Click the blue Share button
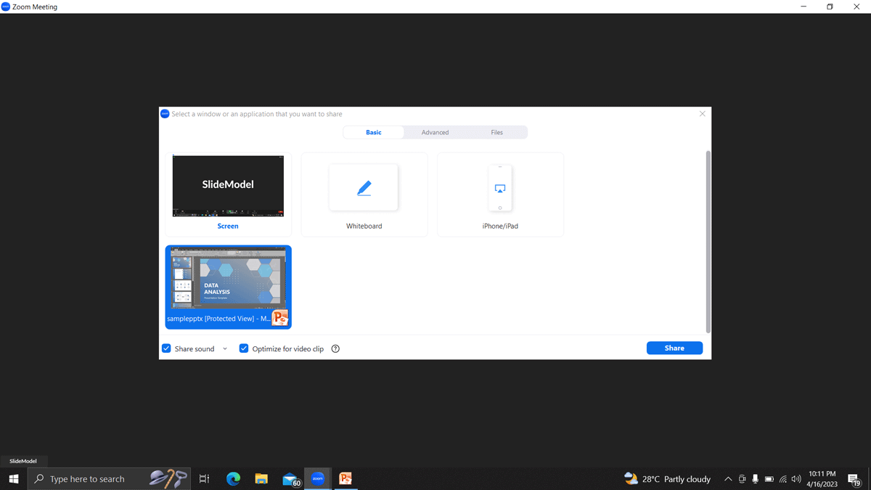 (x=674, y=348)
